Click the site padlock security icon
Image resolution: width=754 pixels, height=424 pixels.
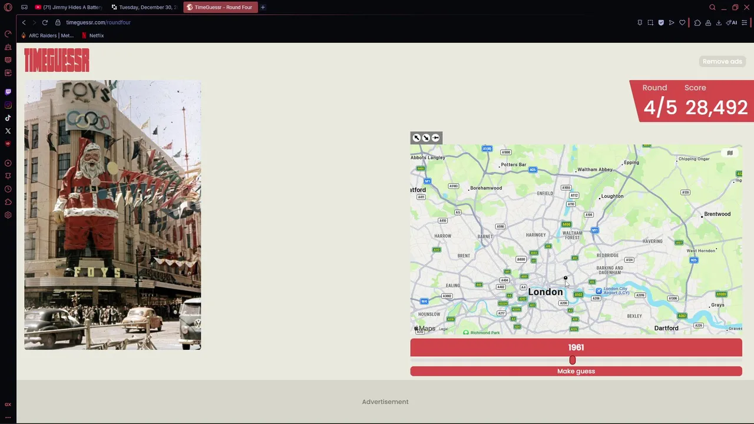pos(58,22)
